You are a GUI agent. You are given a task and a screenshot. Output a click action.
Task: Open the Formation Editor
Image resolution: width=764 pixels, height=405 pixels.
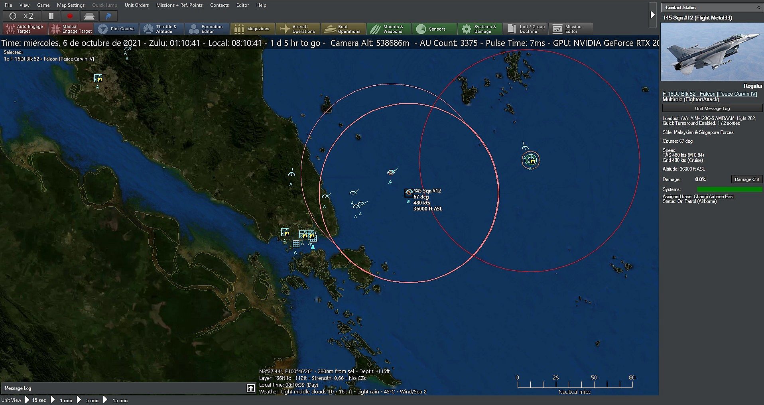tap(207, 29)
